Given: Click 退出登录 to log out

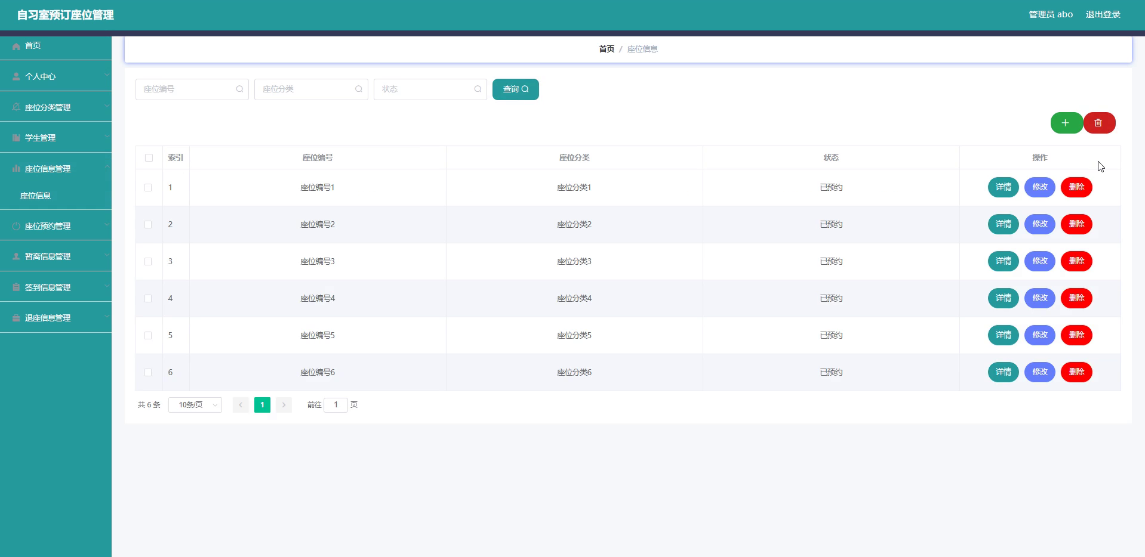Looking at the screenshot, I should [1103, 14].
